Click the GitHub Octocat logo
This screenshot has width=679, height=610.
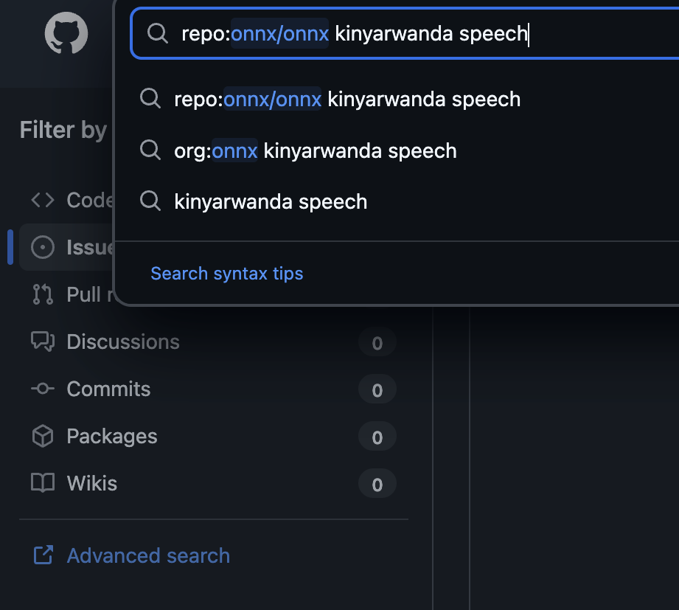click(66, 33)
